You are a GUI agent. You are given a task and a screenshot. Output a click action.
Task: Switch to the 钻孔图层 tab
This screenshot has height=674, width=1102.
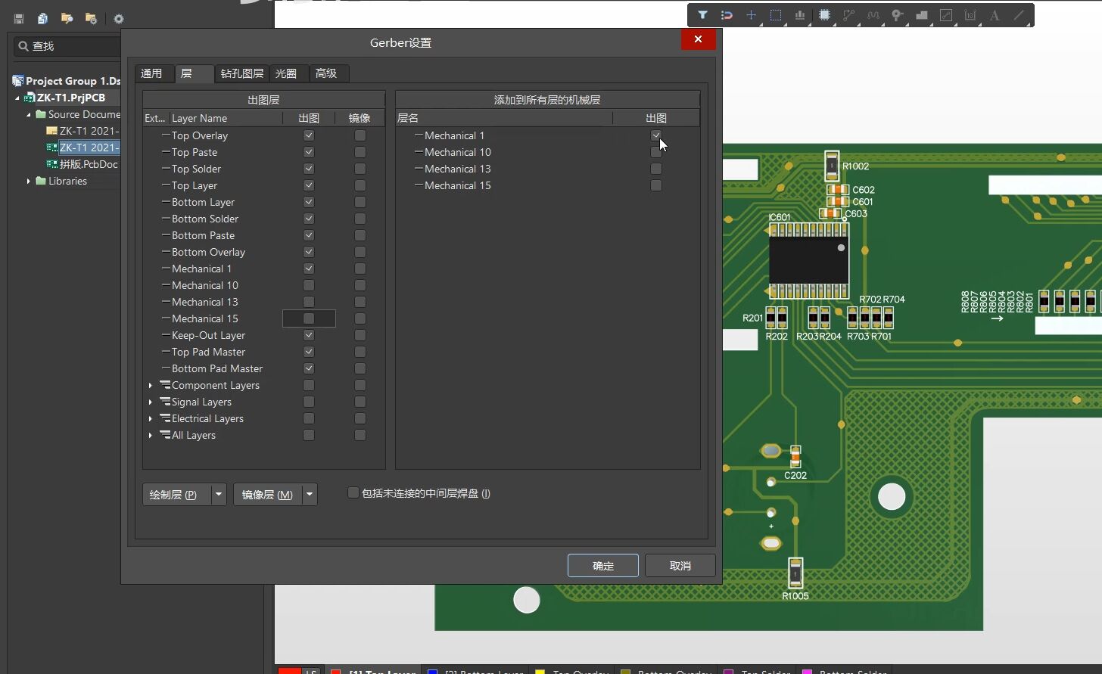[x=242, y=73]
